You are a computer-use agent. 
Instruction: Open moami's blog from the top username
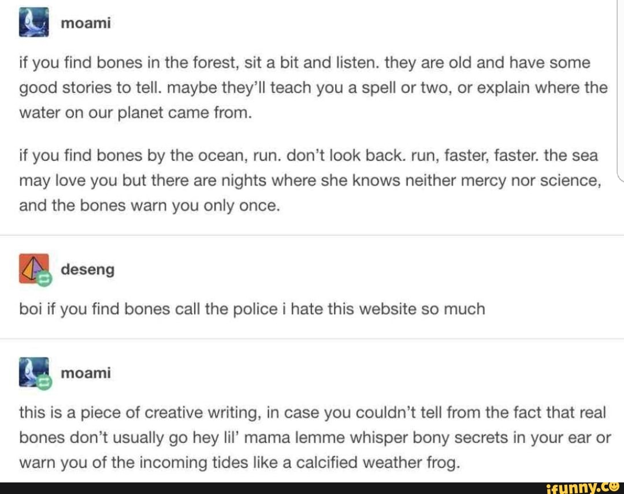click(x=85, y=24)
